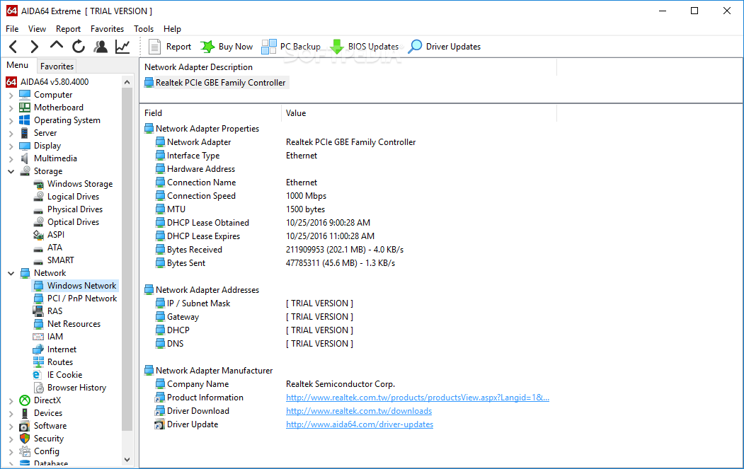Click the Storage category icon
The image size is (744, 469).
coord(25,171)
